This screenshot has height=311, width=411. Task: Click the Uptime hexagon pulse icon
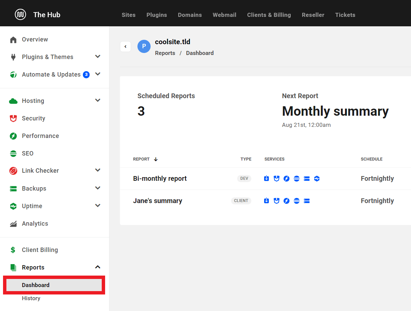coord(13,206)
